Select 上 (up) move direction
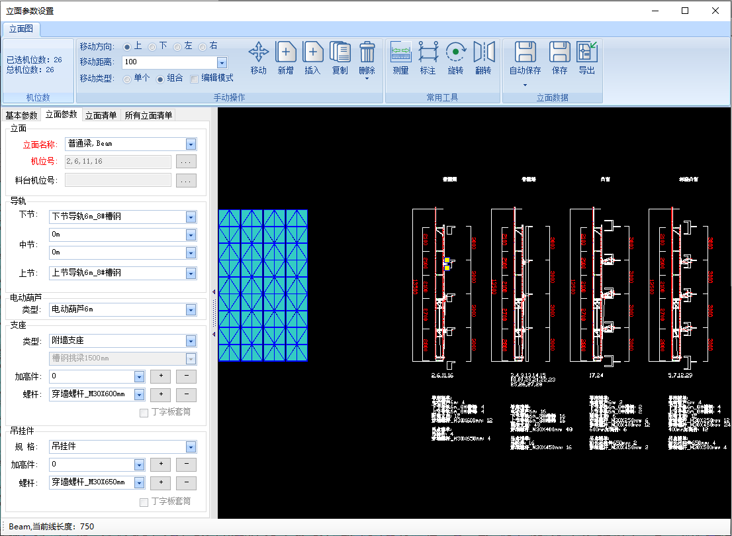Screen dimensions: 732x536 (x=127, y=47)
